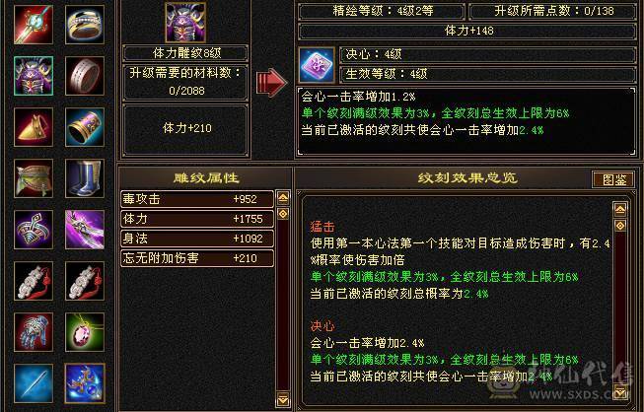
Task: Click the purple 决心 engraving rune icon
Action: click(317, 65)
